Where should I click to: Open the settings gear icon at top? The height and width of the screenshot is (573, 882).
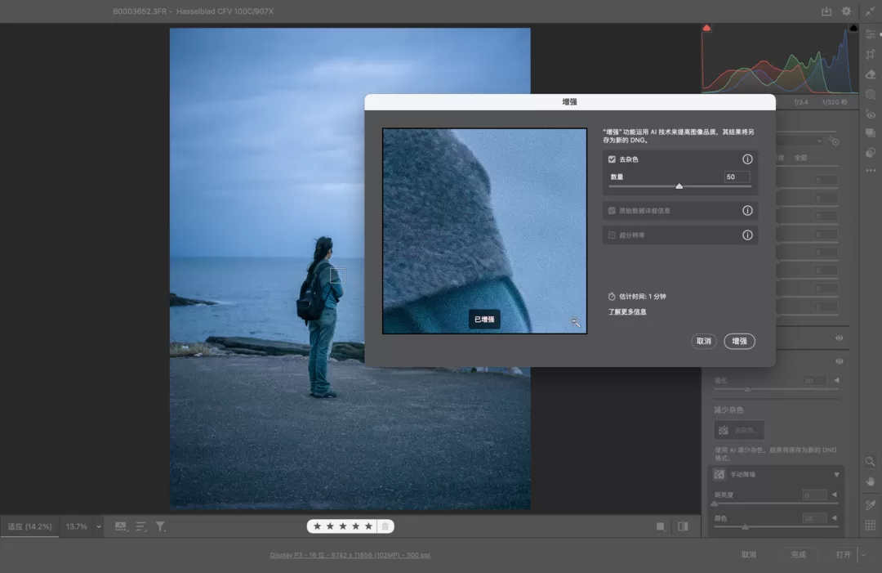[x=846, y=11]
